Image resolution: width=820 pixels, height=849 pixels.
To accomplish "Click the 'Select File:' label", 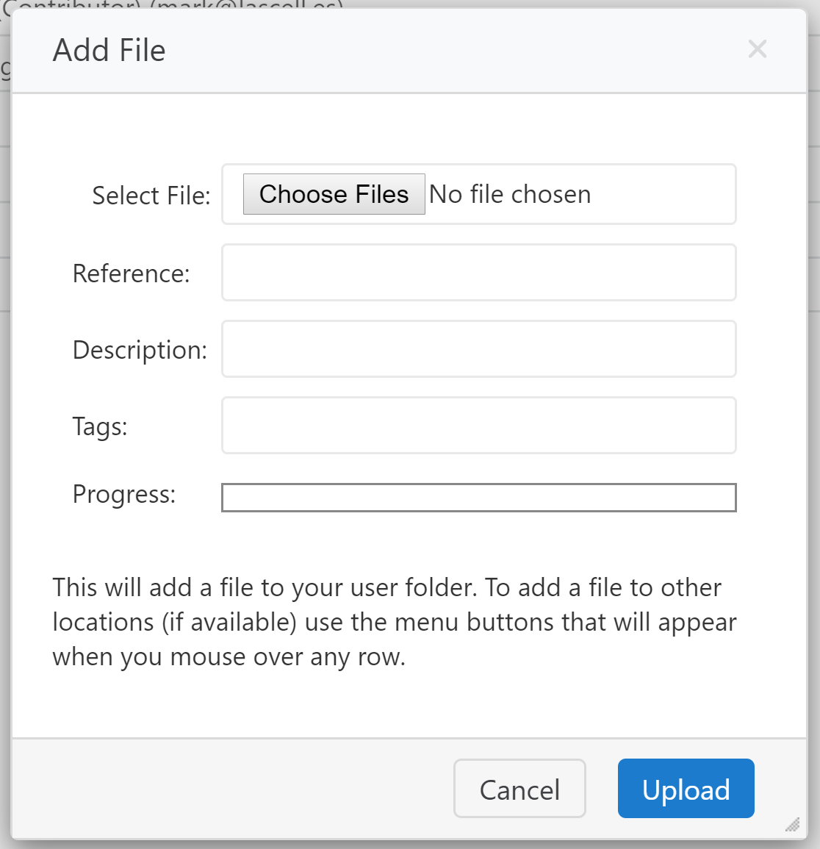I will point(151,196).
